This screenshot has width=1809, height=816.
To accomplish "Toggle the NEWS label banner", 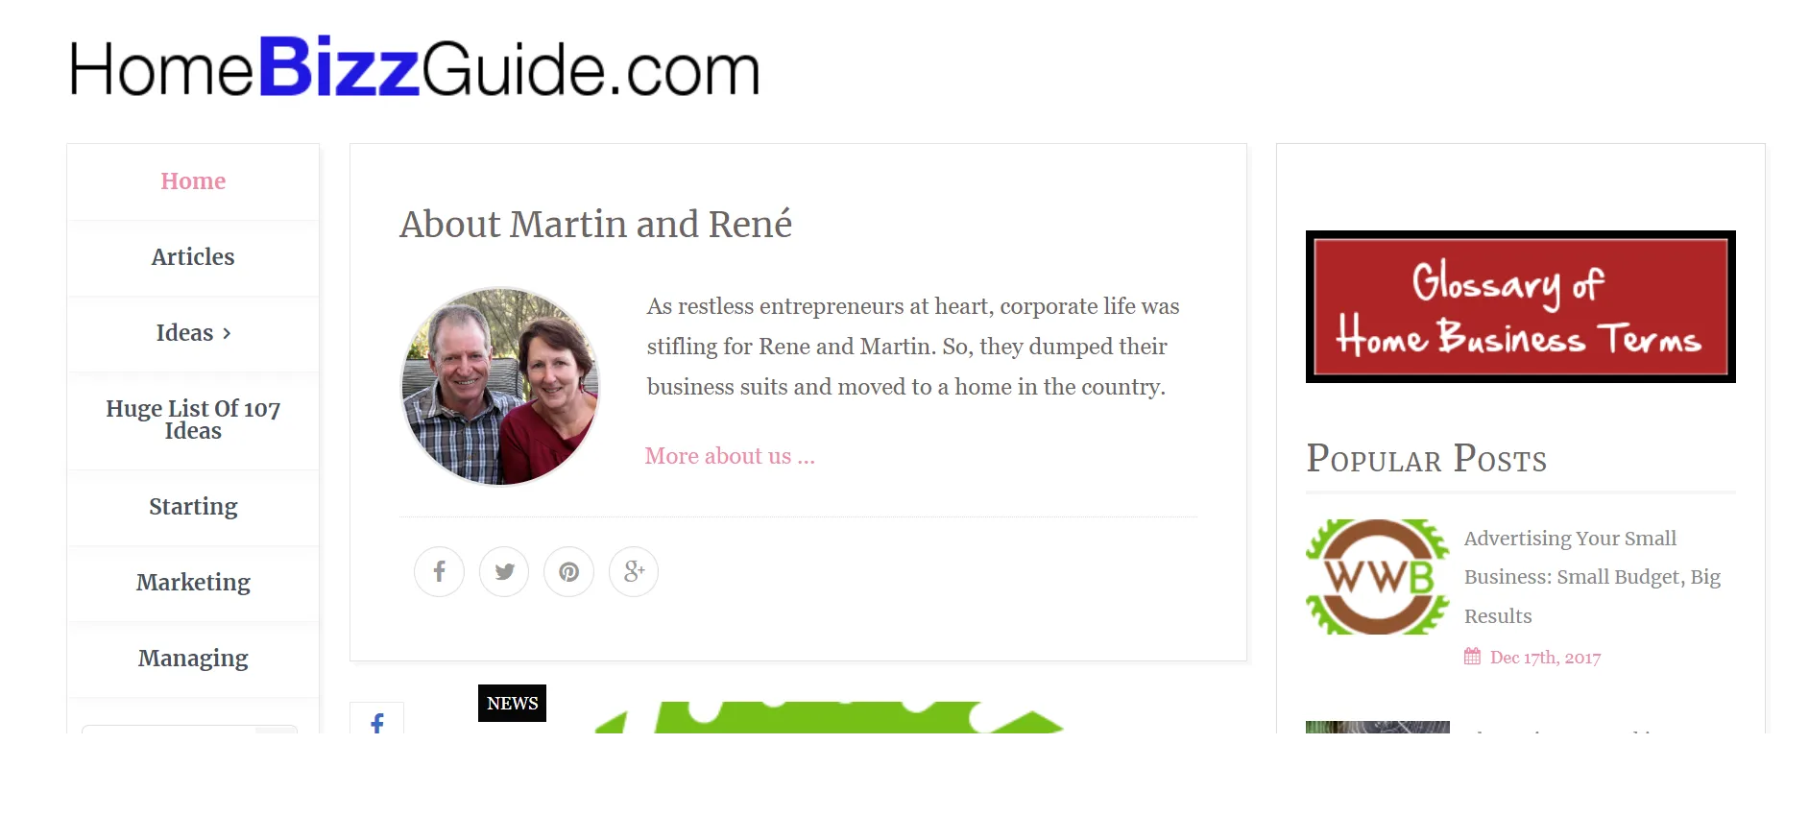I will [512, 703].
